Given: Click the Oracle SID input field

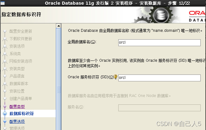Looking at the screenshot, I should [159, 78].
